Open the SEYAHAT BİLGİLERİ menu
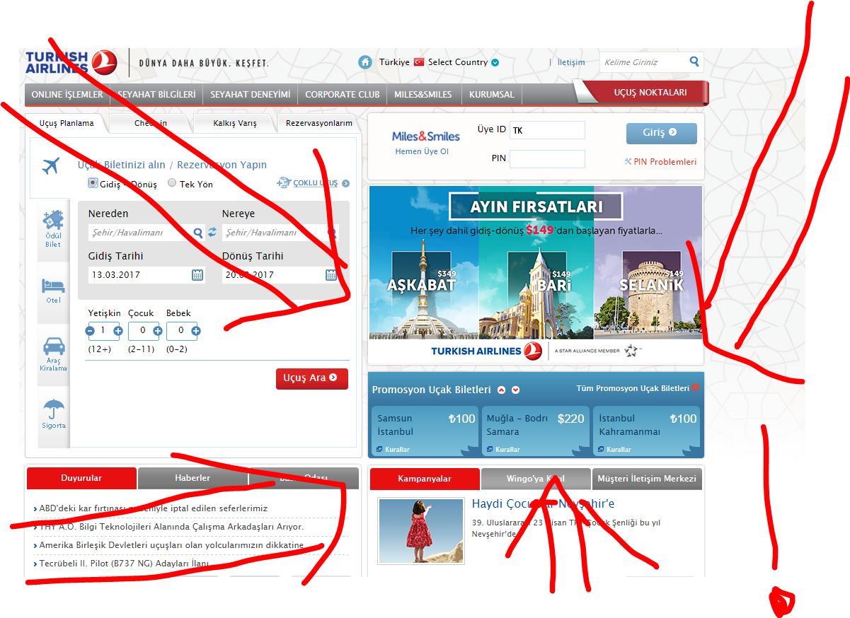Viewport: 850px width, 618px height. click(156, 94)
